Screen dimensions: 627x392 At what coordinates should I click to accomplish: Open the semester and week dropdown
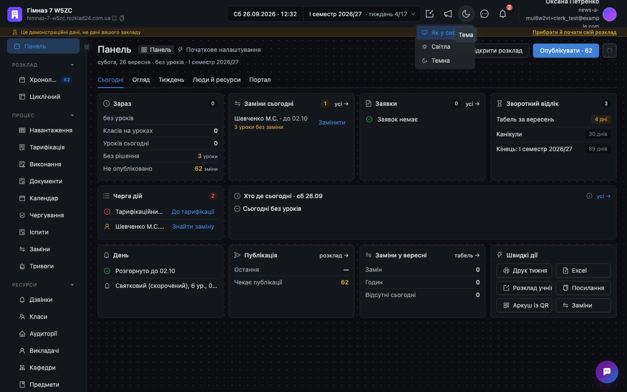(x=362, y=14)
